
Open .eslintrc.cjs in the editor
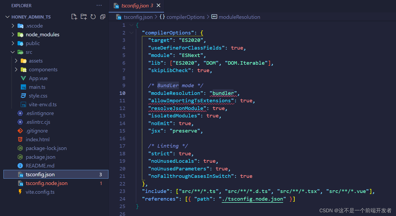(38, 122)
